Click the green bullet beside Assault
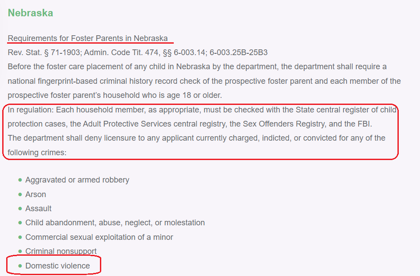The height and width of the screenshot is (276, 420). 20,209
